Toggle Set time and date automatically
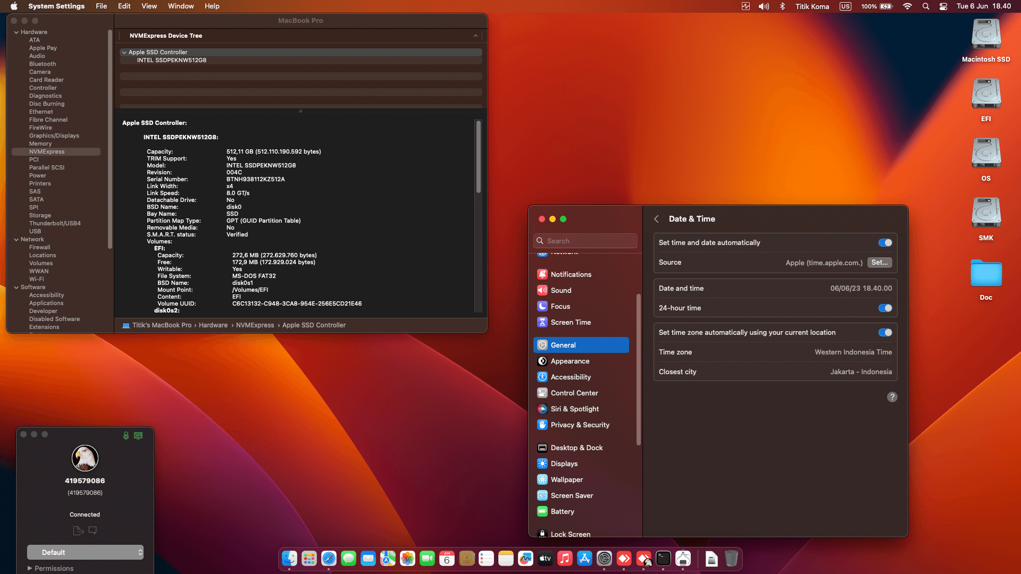This screenshot has height=574, width=1021. (x=885, y=243)
